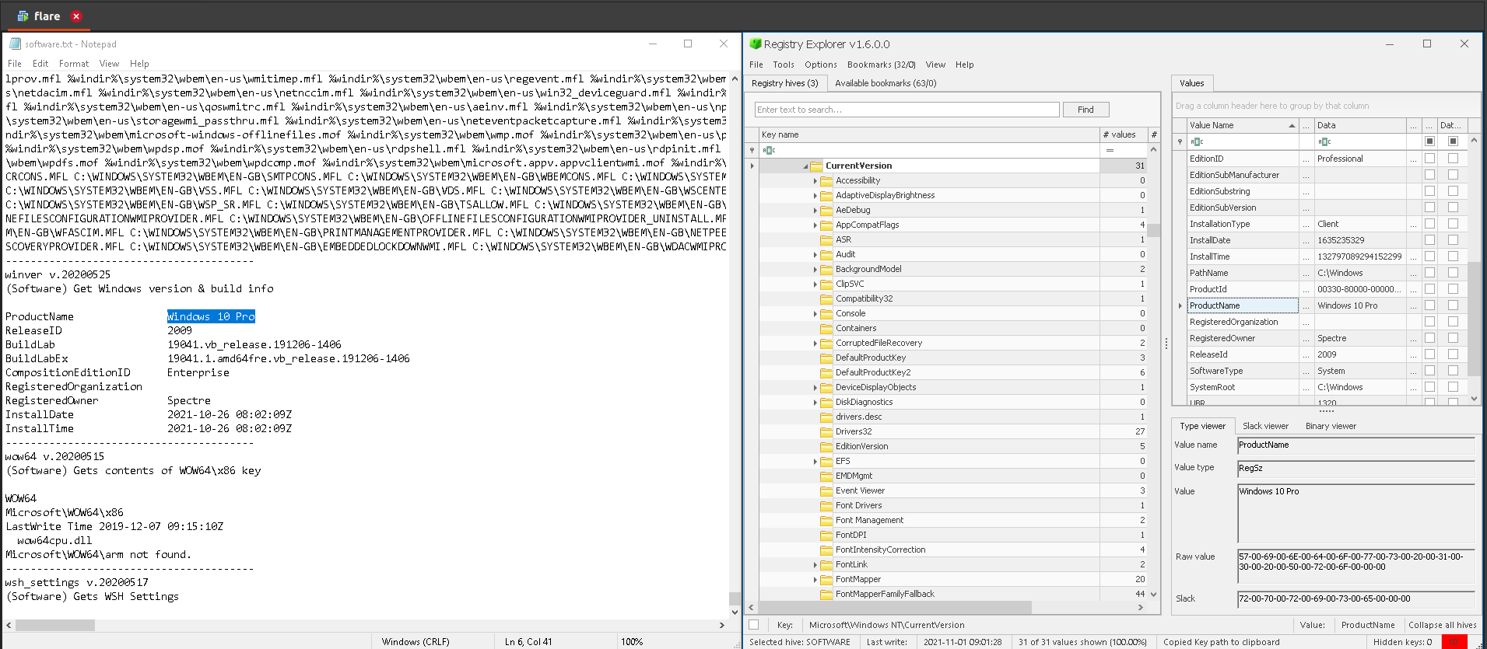
Task: Open Registry Explorer Tools menu
Action: 783,65
